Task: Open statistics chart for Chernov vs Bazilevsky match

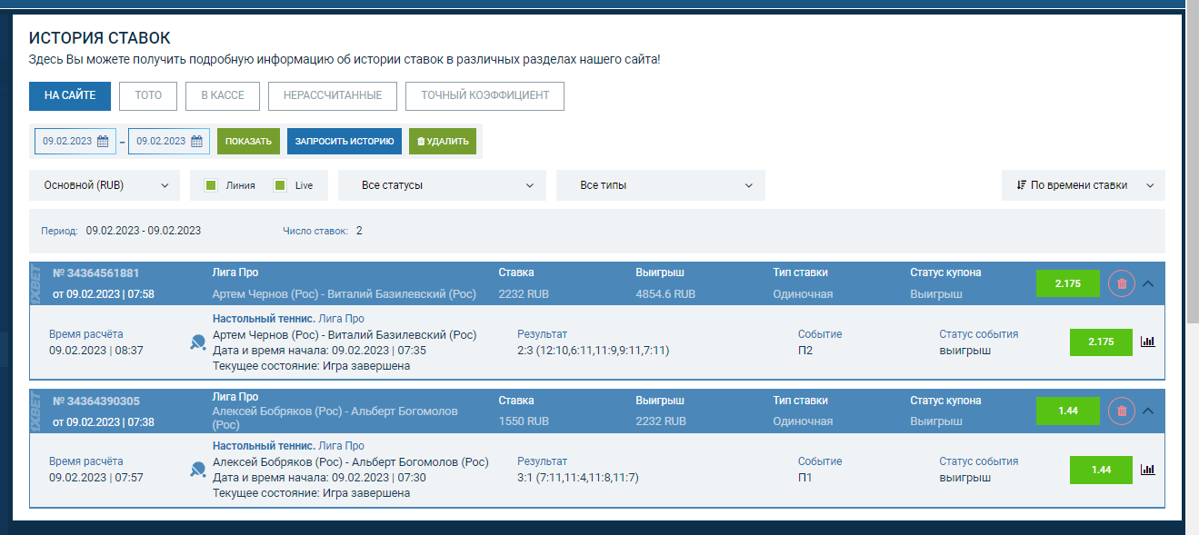Action: click(1147, 342)
